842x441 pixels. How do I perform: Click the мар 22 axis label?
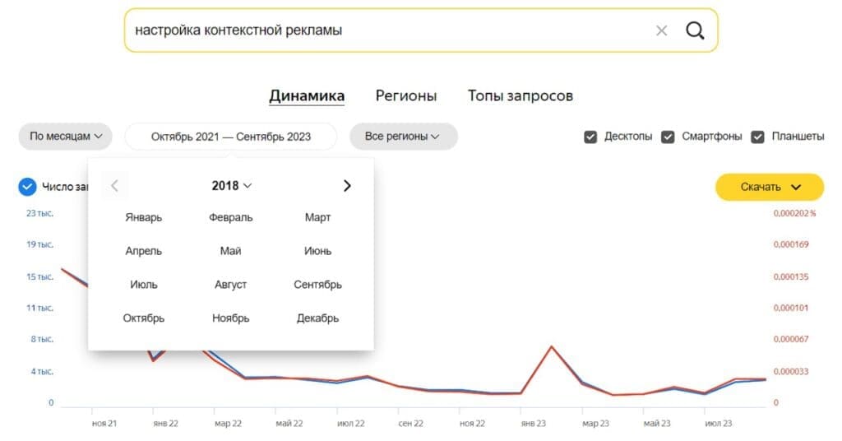tap(229, 423)
